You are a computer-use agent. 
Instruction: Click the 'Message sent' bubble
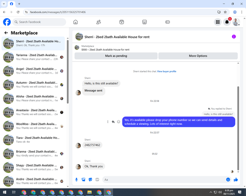[93, 91]
